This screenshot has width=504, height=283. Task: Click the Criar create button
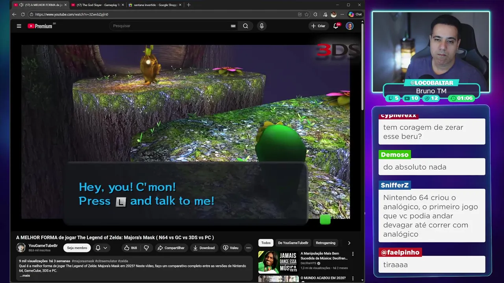point(318,26)
